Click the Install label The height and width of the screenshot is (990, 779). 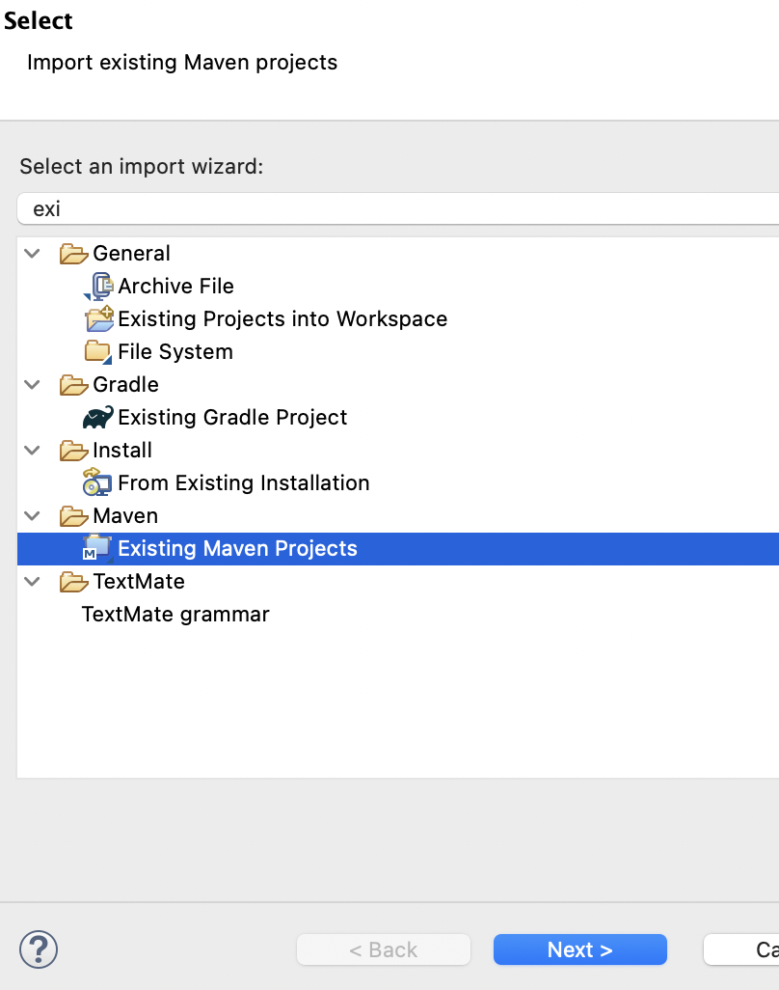(x=122, y=451)
